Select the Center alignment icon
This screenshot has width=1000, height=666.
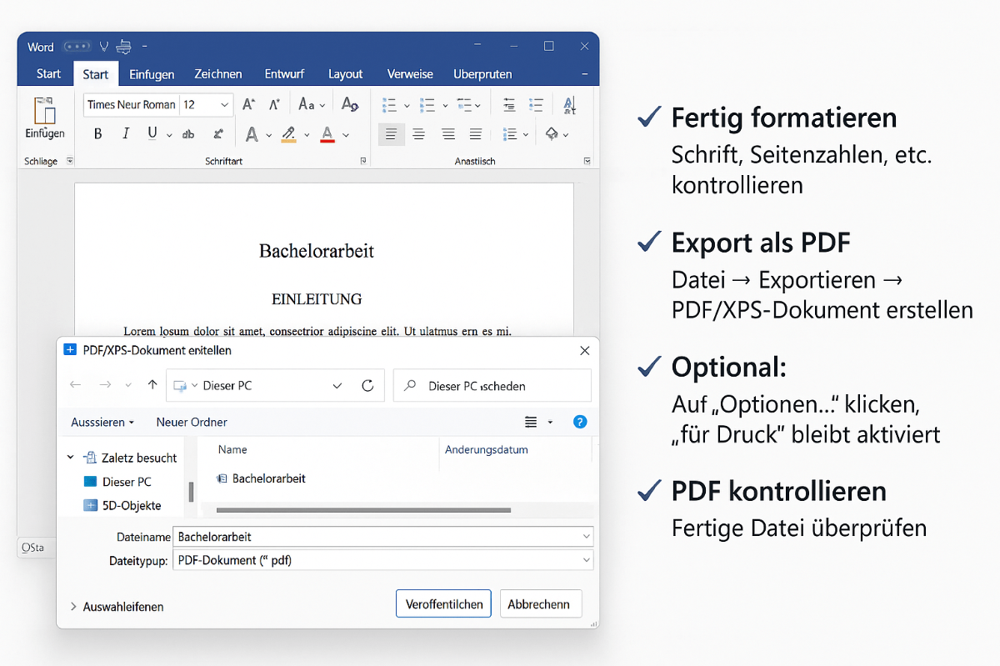[419, 133]
